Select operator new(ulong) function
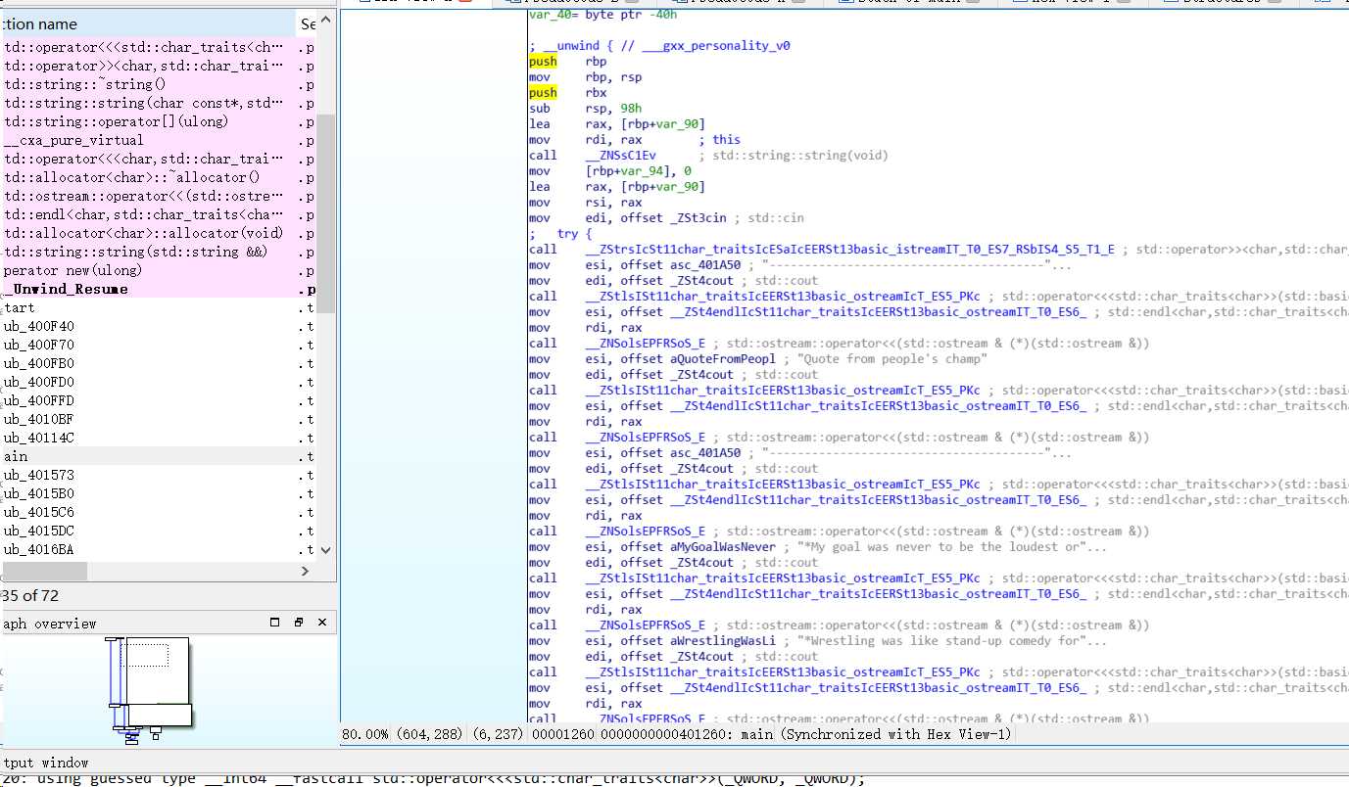The height and width of the screenshot is (787, 1349). [159, 270]
